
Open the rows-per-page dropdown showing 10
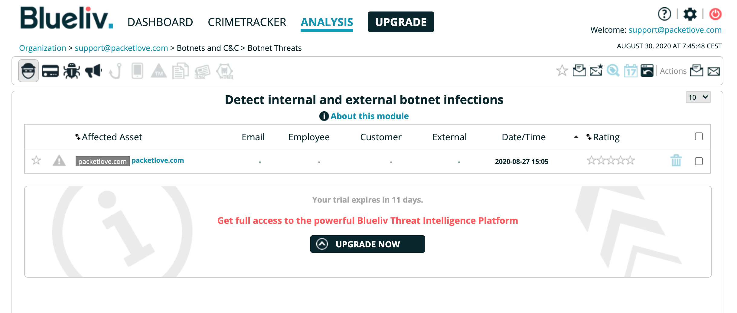click(698, 97)
